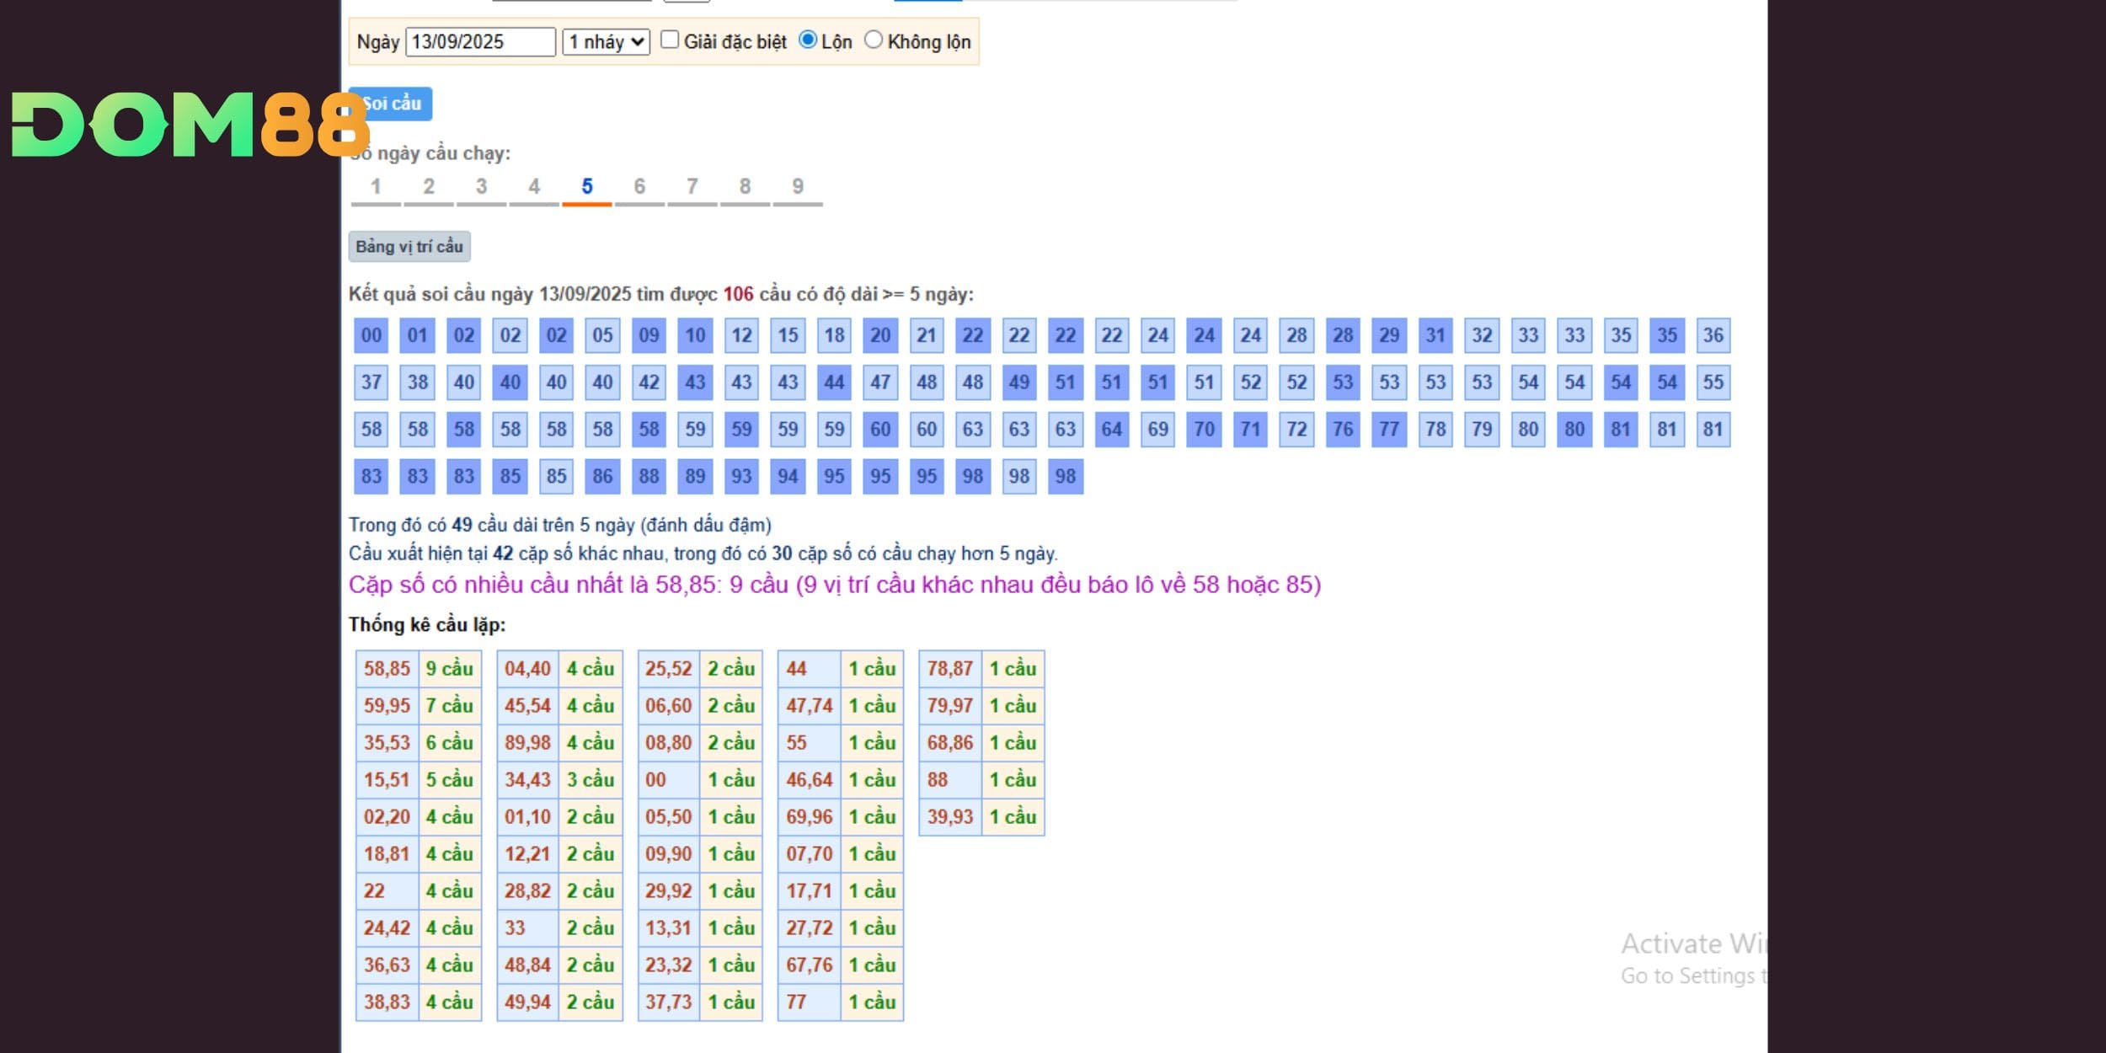Click the number box 47
This screenshot has height=1053, width=2106.
click(x=880, y=382)
